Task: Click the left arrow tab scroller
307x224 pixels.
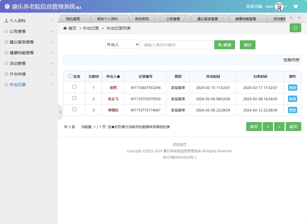Action: (291, 18)
